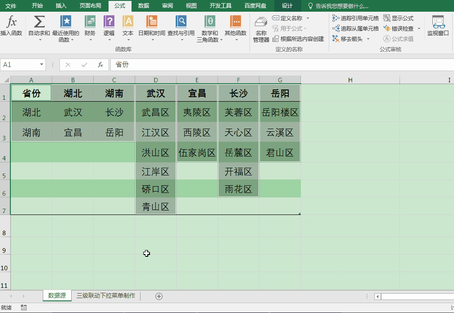Expand the Define Name (定义名称) dropdown arrow
This screenshot has height=313, width=454.
pyautogui.click(x=308, y=18)
